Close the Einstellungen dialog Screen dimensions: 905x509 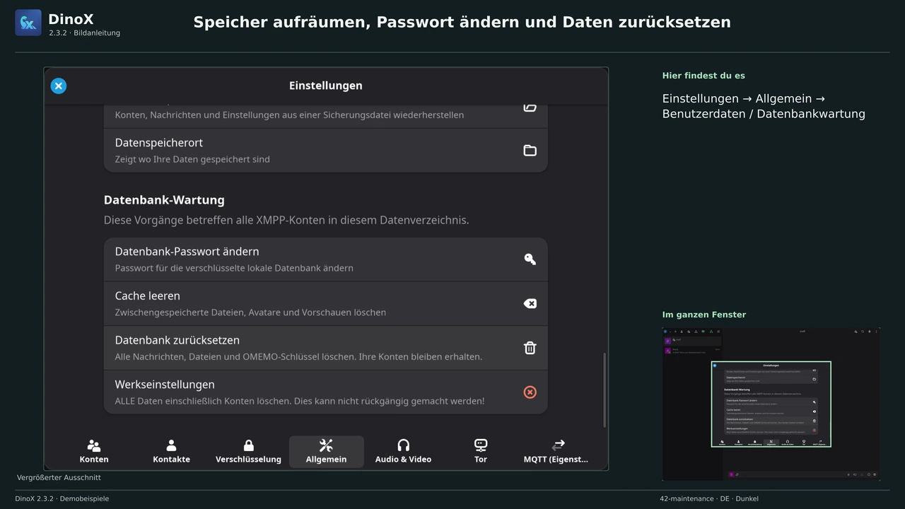coord(59,86)
